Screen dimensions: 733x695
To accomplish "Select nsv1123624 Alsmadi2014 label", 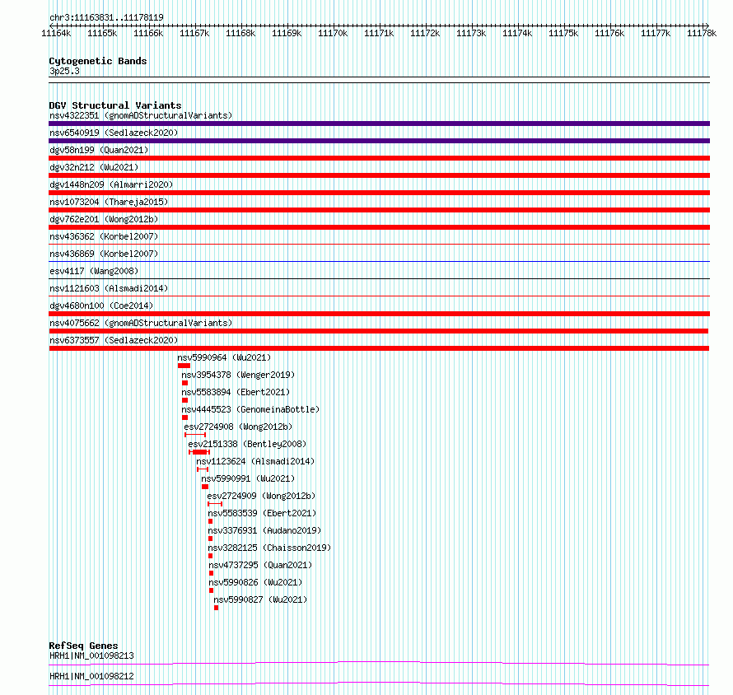I will tap(255, 461).
